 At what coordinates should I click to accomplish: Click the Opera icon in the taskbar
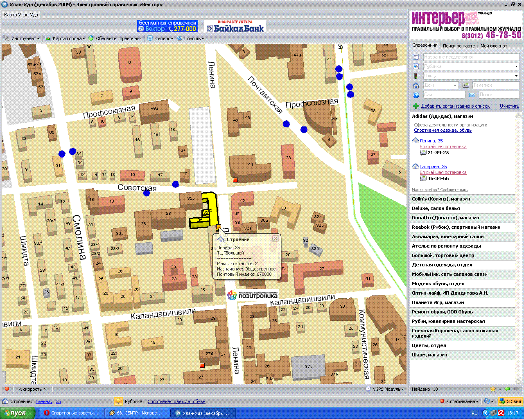pos(47,413)
